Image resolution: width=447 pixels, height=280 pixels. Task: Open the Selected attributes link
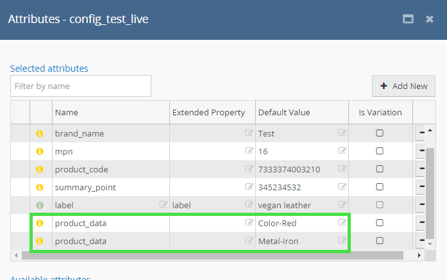[x=49, y=68]
